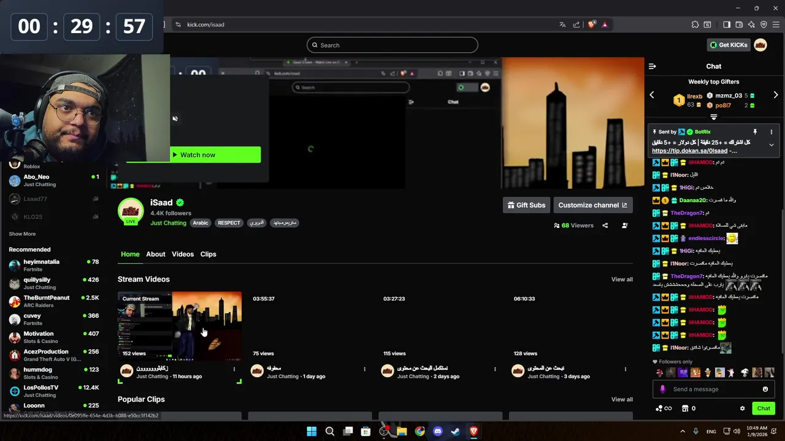Open chat settings gear
The height and width of the screenshot is (441, 785).
click(742, 409)
